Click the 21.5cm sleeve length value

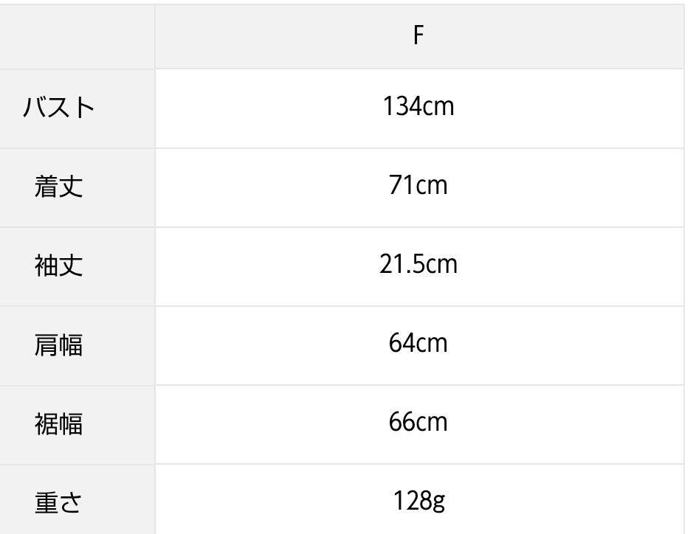(418, 264)
